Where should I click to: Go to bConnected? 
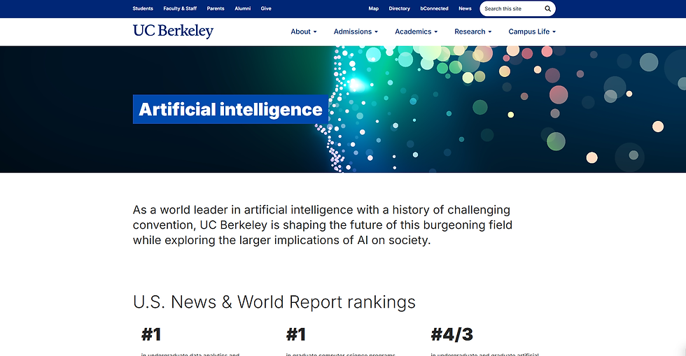[434, 8]
